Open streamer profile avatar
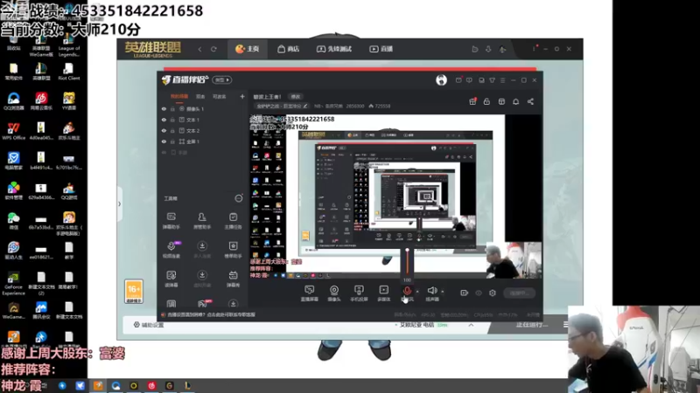Screen dimensions: 700x393 (441, 79)
